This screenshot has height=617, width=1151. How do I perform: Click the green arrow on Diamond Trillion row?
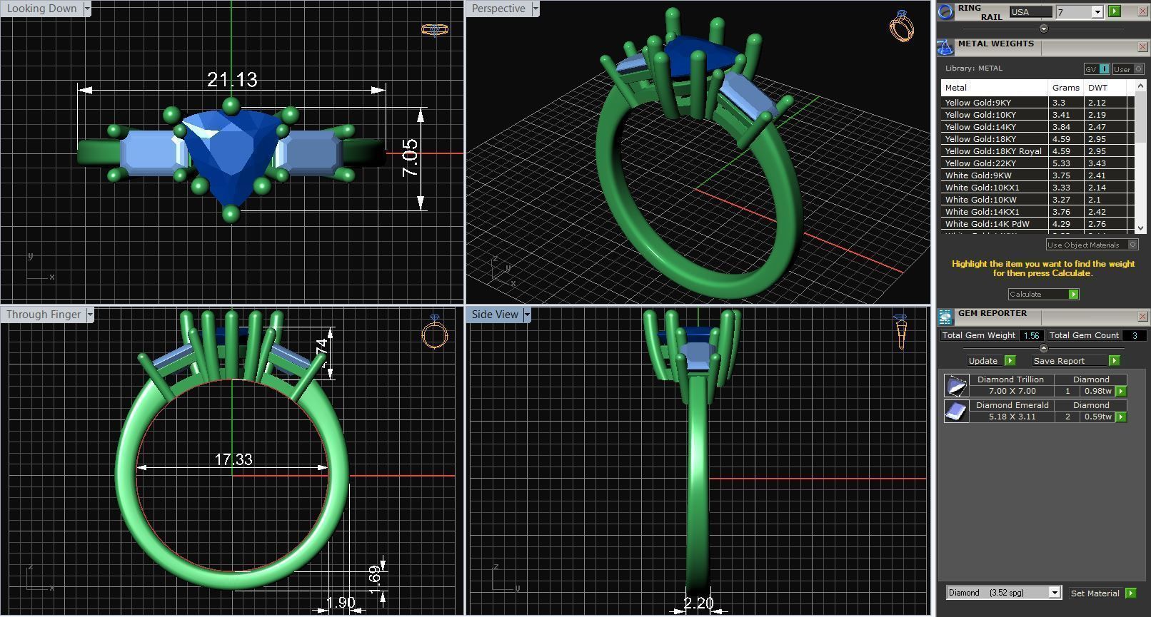tap(1121, 391)
